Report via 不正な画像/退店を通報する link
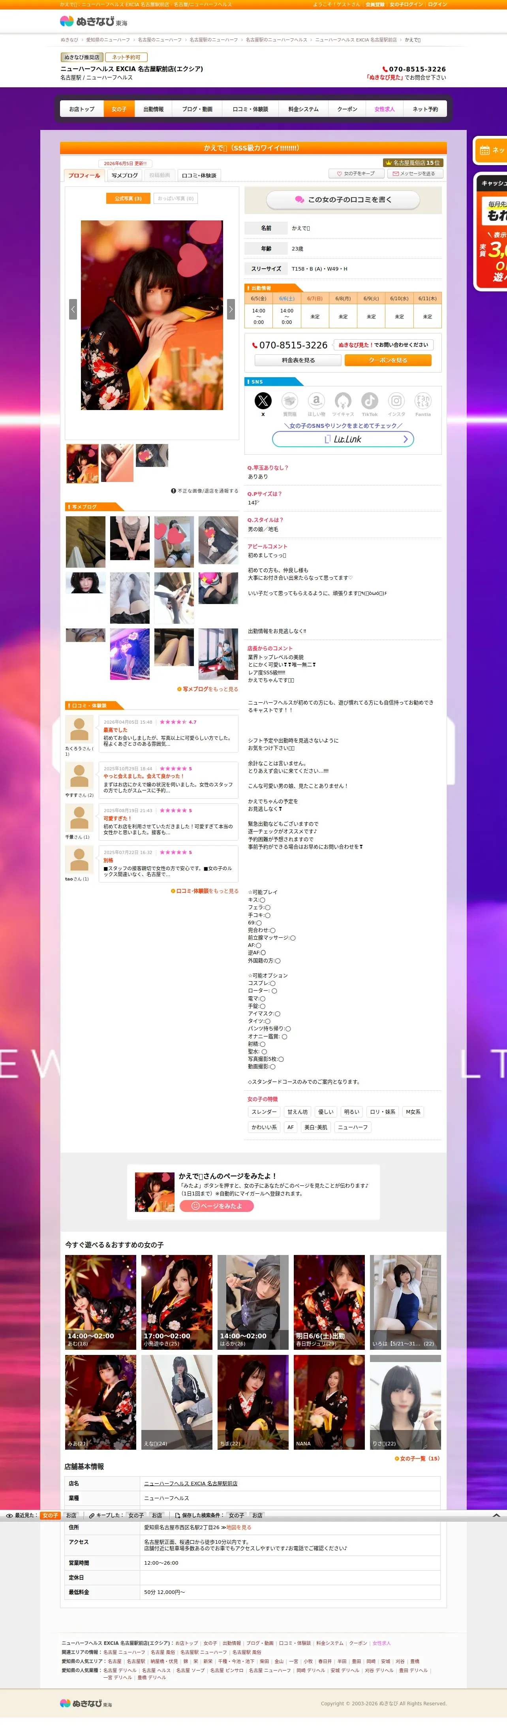The width and height of the screenshot is (507, 1729). point(205,491)
